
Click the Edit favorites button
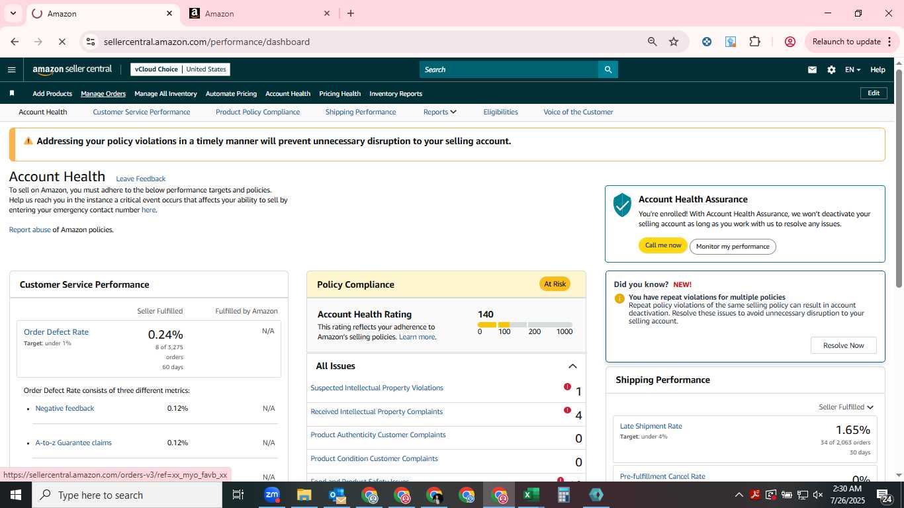(874, 93)
